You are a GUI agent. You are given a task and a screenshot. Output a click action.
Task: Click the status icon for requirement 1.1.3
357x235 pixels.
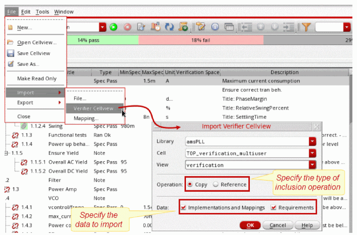pos(15,135)
